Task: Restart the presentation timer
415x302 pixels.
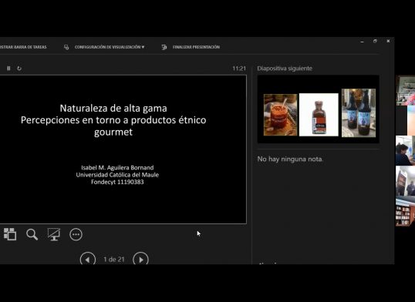Action: tap(19, 69)
